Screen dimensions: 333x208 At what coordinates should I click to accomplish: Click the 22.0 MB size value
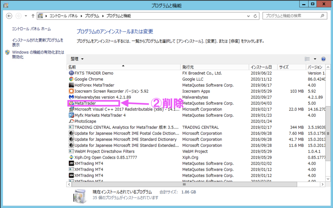click(296, 109)
